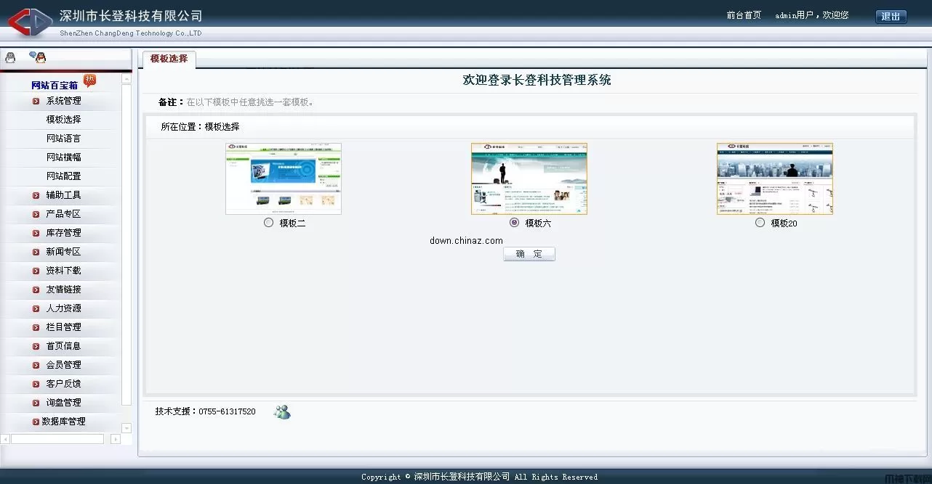Click the red arrow icon beside 会员管理
The image size is (932, 484).
point(36,365)
